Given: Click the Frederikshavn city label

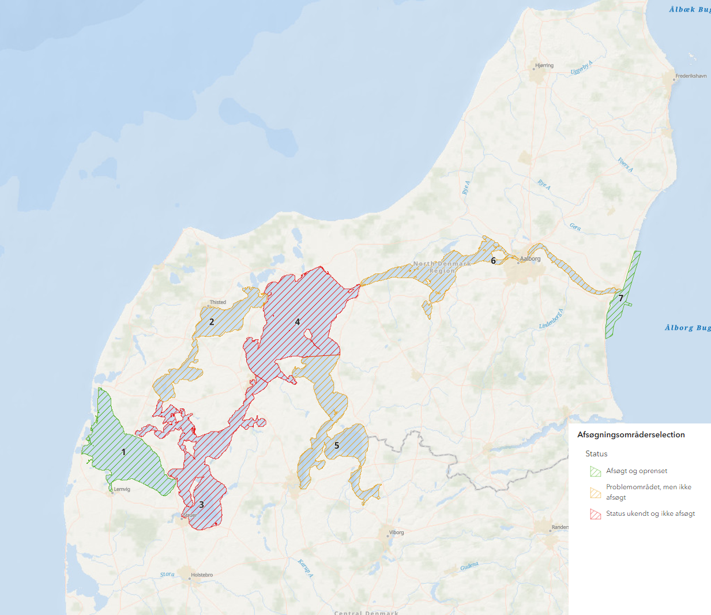Looking at the screenshot, I should tap(691, 76).
